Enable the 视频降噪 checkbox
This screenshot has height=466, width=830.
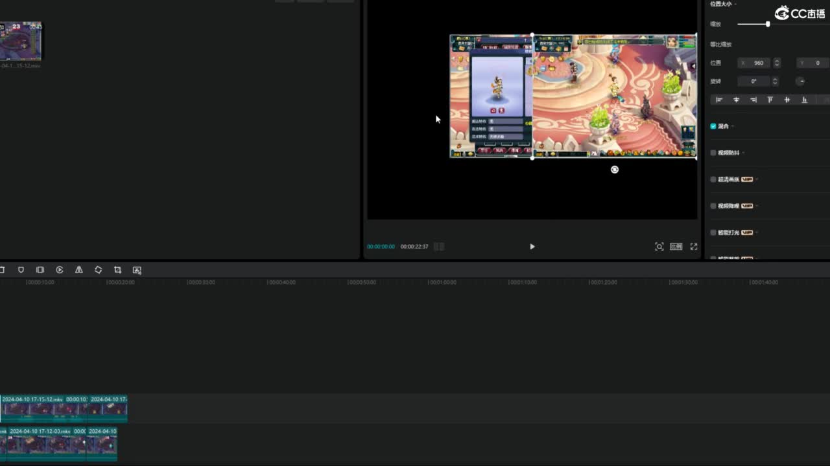[x=713, y=206]
